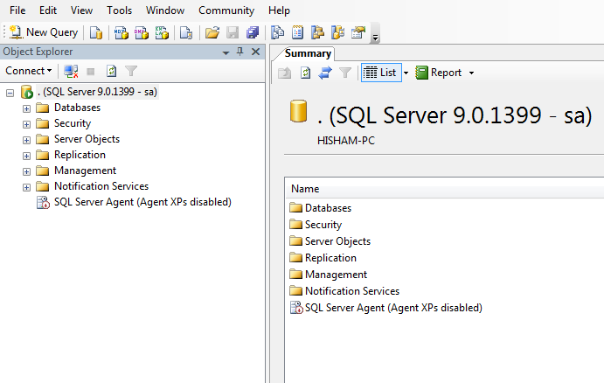
Task: Start an Analysis Services MDX Query
Action: [121, 32]
